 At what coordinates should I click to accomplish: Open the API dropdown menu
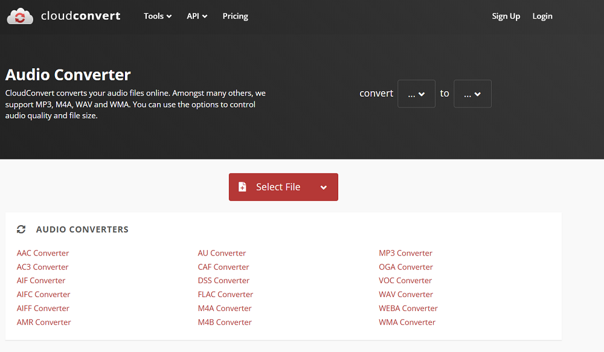coord(197,16)
